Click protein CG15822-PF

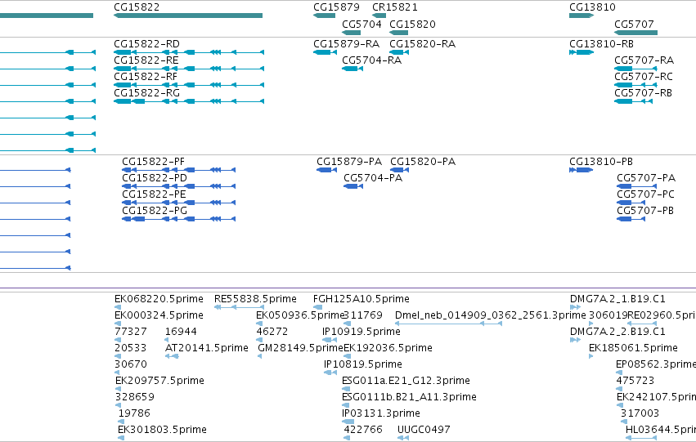point(179,170)
